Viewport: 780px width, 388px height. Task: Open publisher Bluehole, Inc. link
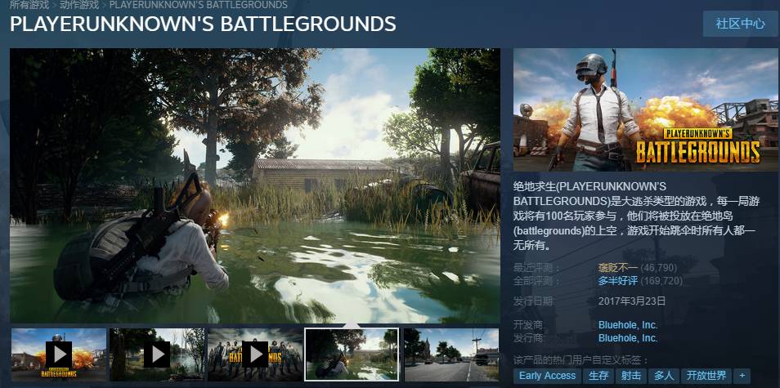click(628, 338)
